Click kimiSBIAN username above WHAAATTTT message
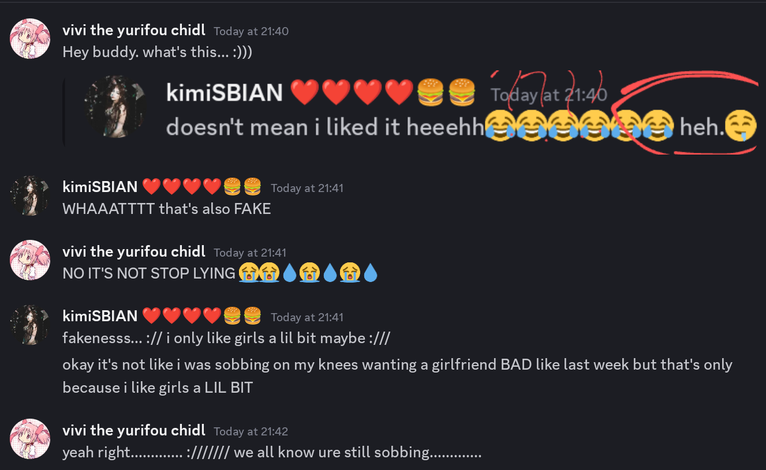Viewport: 766px width, 470px height. [x=100, y=187]
